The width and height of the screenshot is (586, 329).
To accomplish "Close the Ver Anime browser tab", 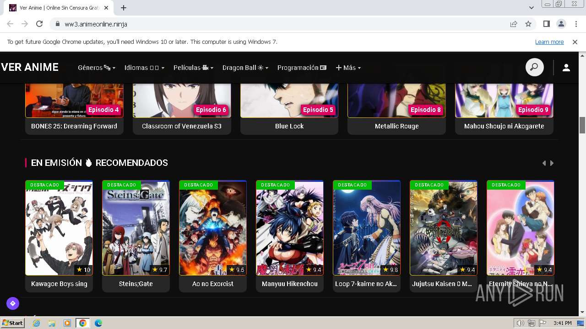I will [106, 8].
